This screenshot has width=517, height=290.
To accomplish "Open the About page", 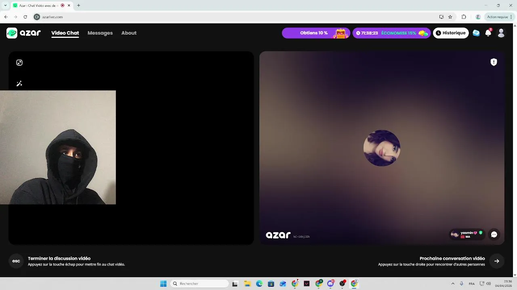I will [x=129, y=33].
